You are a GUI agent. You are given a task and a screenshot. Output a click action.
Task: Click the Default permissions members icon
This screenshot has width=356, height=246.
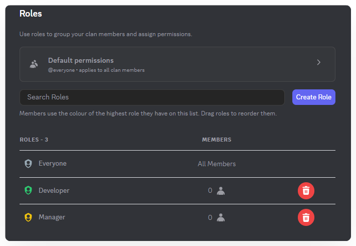coord(34,64)
